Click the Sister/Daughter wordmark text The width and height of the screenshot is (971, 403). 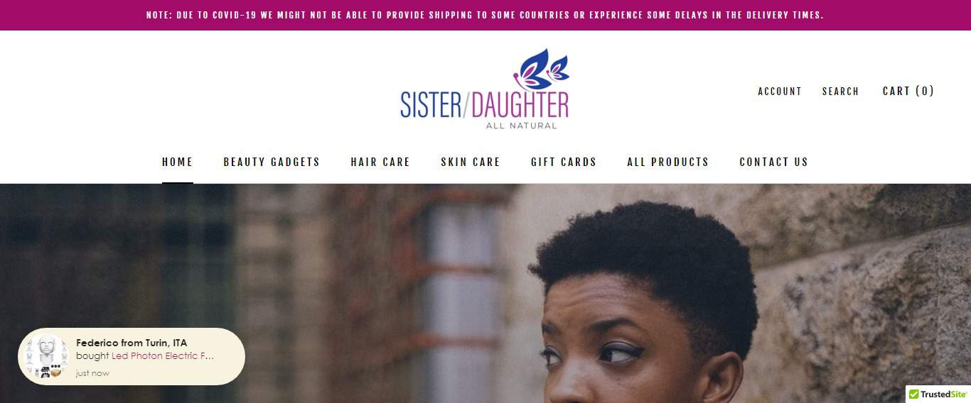pyautogui.click(x=485, y=104)
